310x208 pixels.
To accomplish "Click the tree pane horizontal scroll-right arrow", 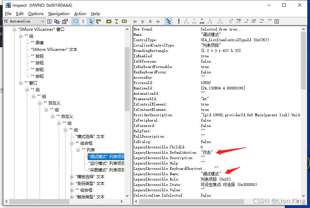I will pos(122,202).
